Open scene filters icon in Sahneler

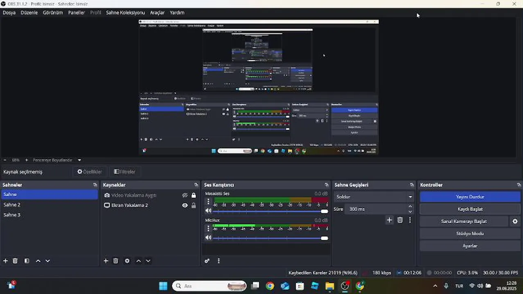pos(27,261)
